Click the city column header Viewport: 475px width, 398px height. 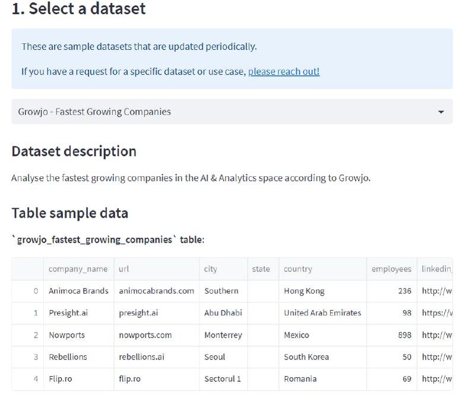click(x=224, y=269)
